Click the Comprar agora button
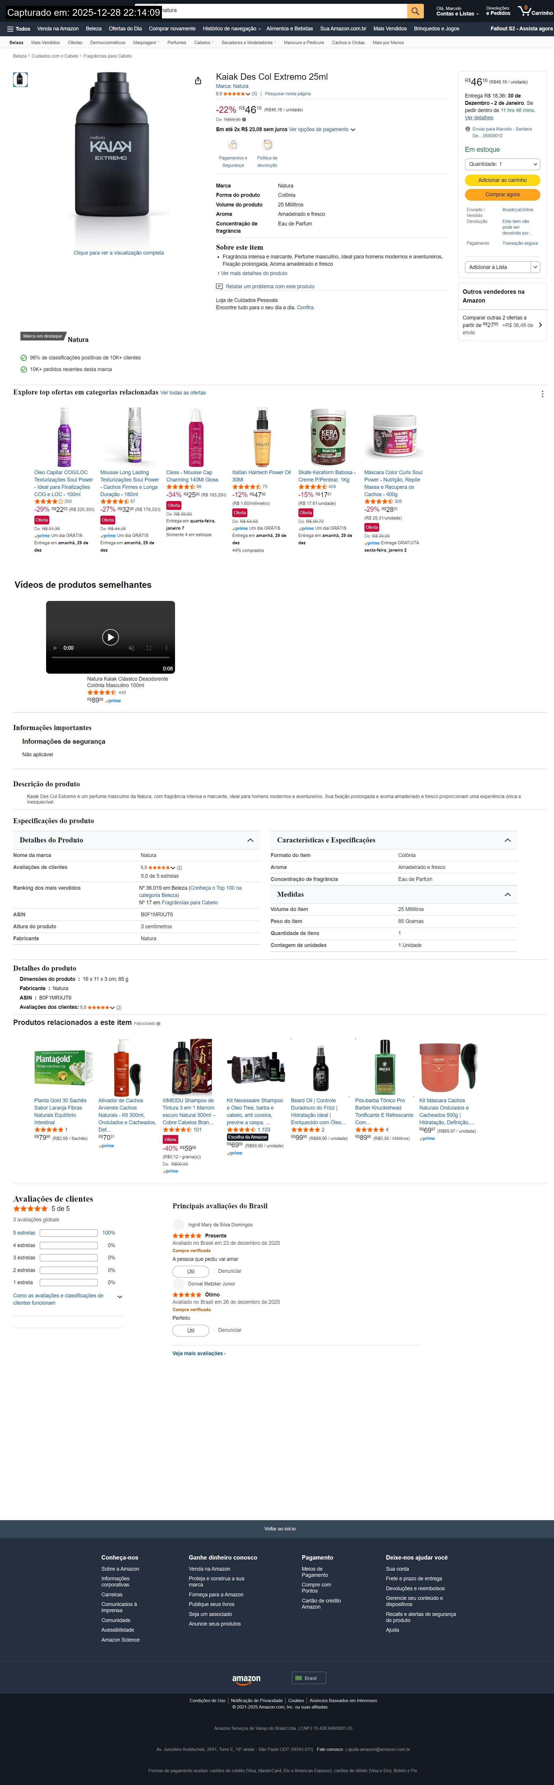 (x=502, y=195)
